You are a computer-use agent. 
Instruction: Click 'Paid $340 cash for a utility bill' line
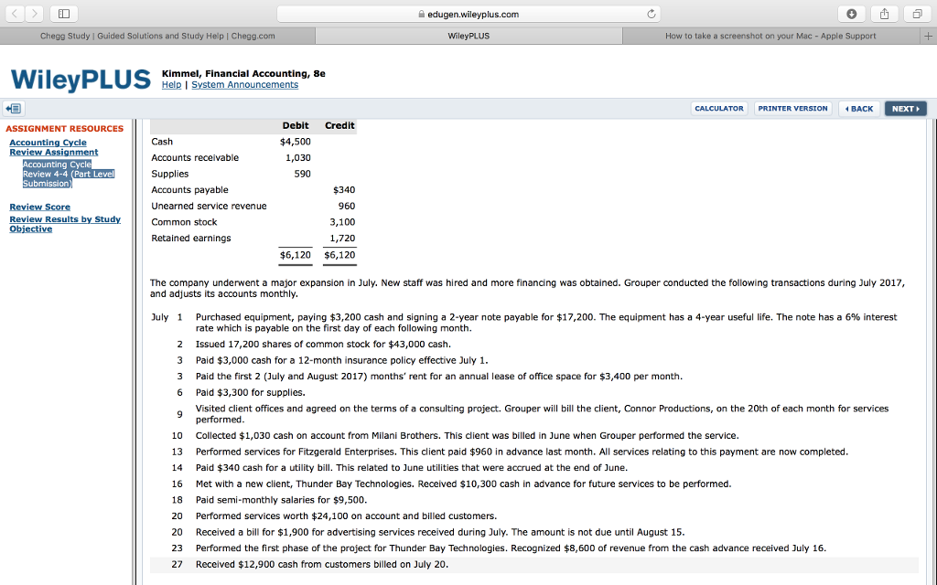[412, 468]
